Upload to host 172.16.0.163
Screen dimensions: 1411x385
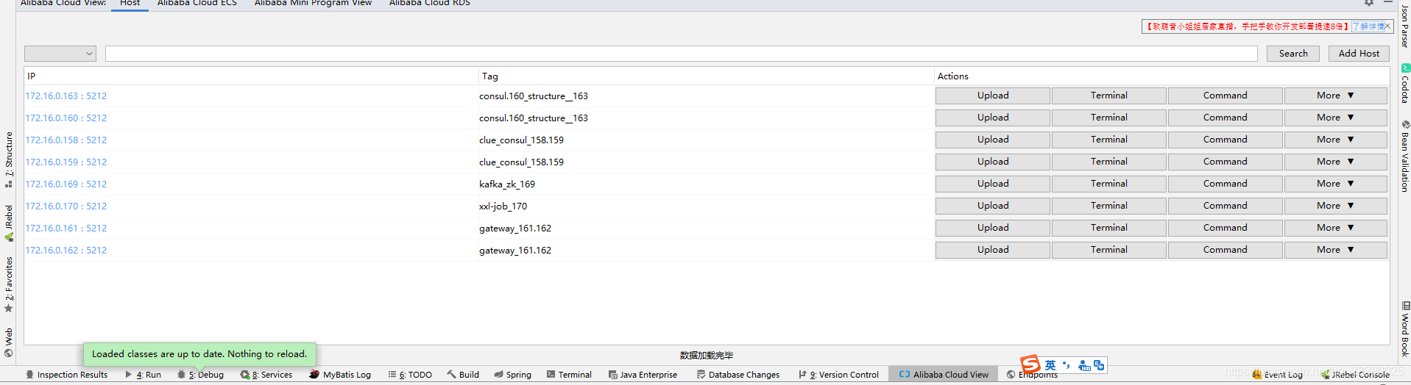[x=993, y=96]
